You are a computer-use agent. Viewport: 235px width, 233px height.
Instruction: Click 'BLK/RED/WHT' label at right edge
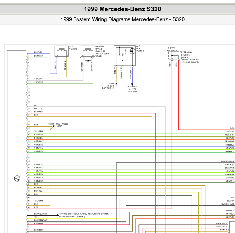coord(227,161)
